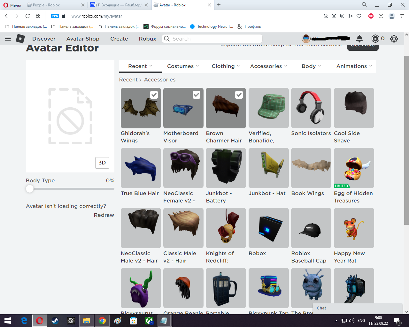Open Opera easy setup sliders icon
Viewport: 409px width, 327px height.
pyautogui.click(x=402, y=16)
